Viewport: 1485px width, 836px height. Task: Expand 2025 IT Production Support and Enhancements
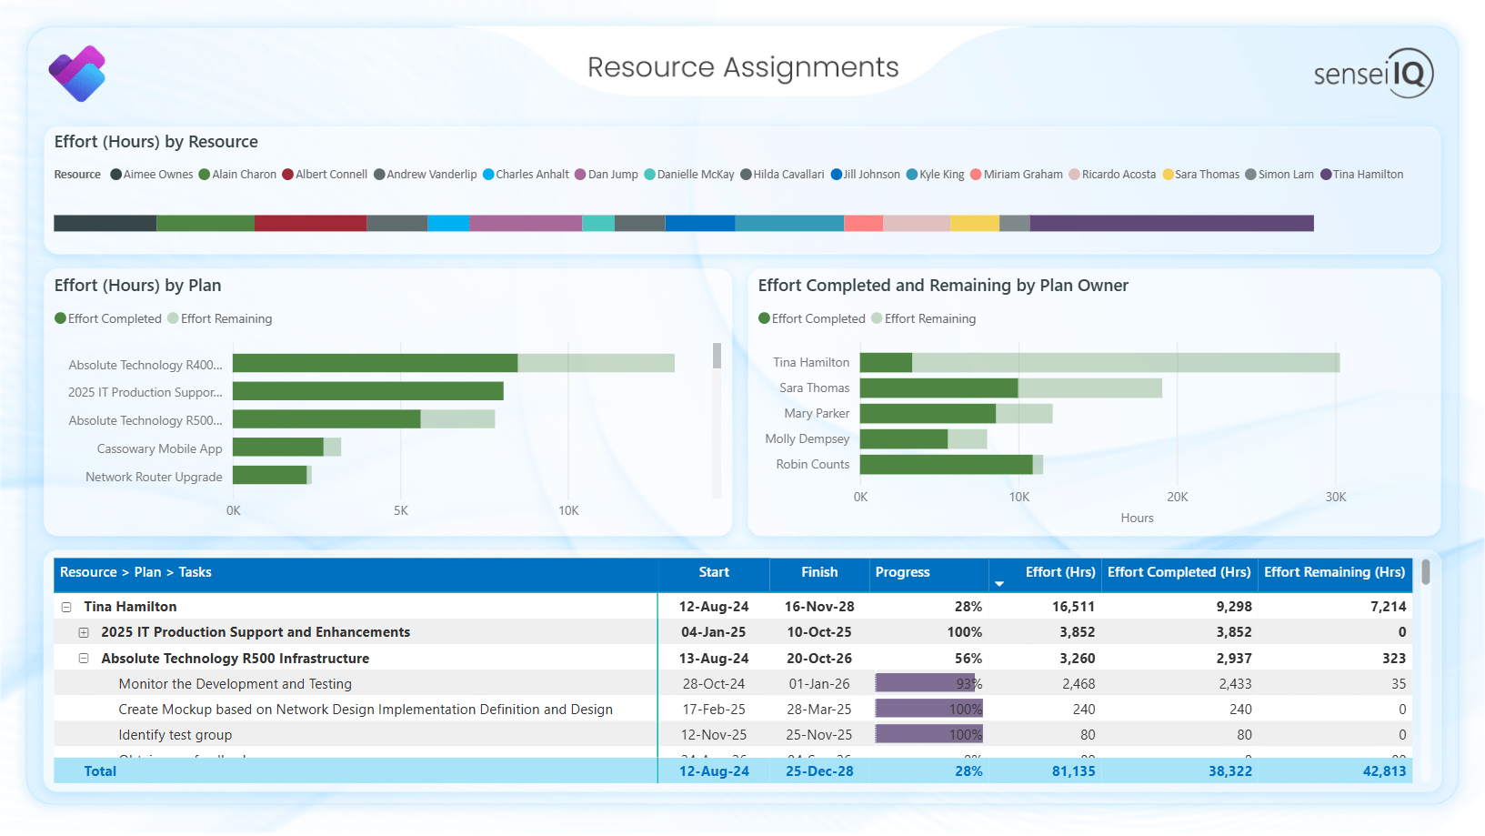pyautogui.click(x=84, y=632)
